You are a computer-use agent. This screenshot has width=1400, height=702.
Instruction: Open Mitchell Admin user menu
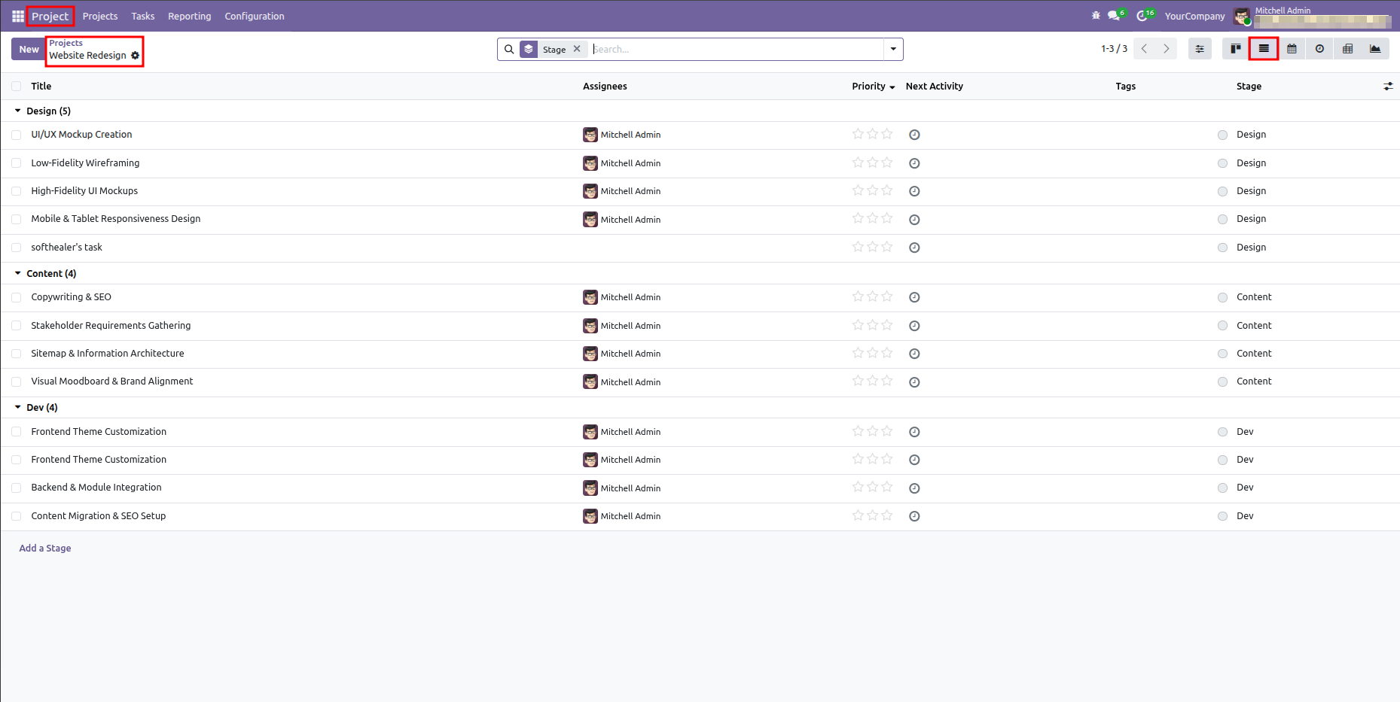(x=1313, y=16)
